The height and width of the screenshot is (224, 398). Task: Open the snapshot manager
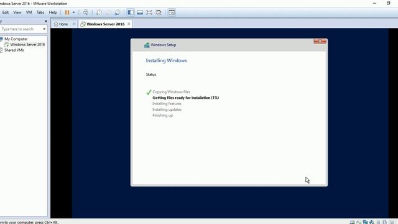[118, 12]
